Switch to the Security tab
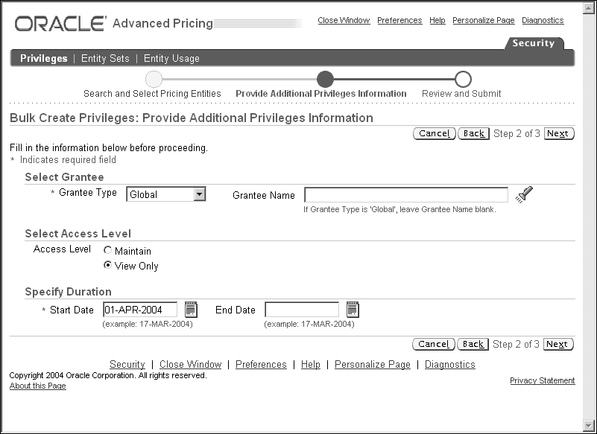This screenshot has width=597, height=434. [x=533, y=43]
